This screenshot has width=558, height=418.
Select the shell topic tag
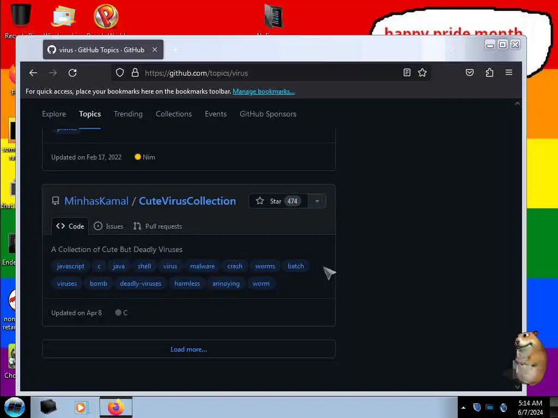[144, 266]
